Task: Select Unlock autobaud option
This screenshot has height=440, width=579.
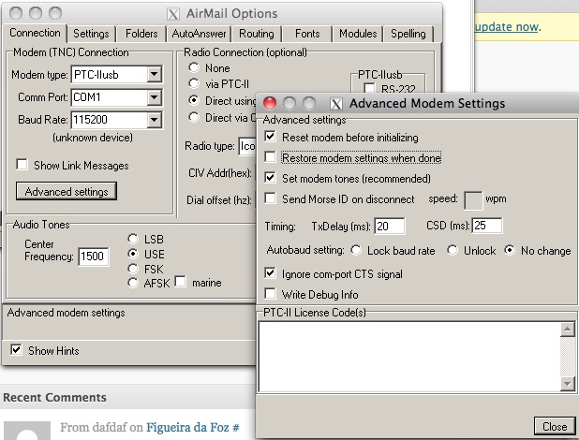Action: coord(453,250)
